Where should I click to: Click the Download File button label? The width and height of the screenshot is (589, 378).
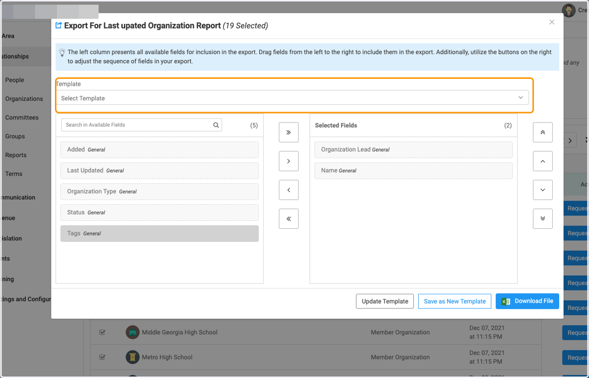click(534, 301)
